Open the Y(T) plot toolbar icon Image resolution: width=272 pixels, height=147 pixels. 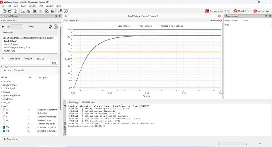click(x=23, y=11)
